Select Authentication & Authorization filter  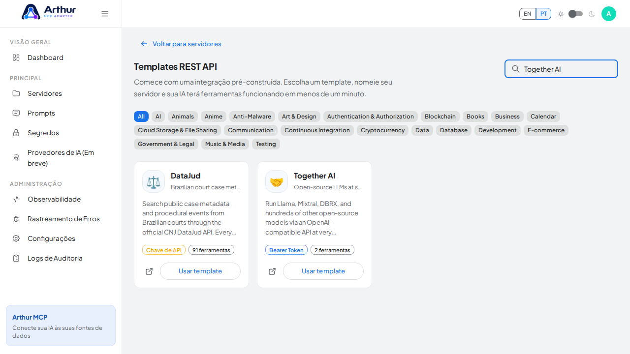coord(371,117)
